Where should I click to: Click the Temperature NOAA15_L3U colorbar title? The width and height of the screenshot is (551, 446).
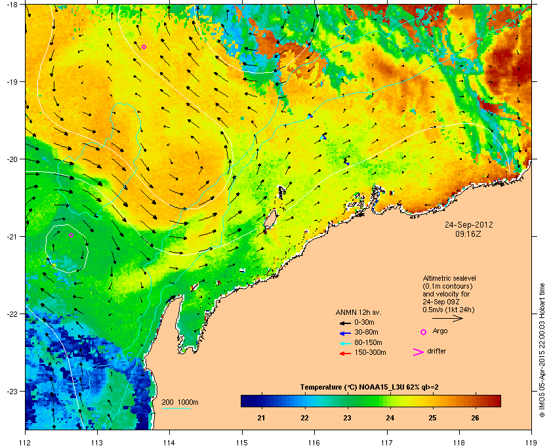tap(369, 388)
